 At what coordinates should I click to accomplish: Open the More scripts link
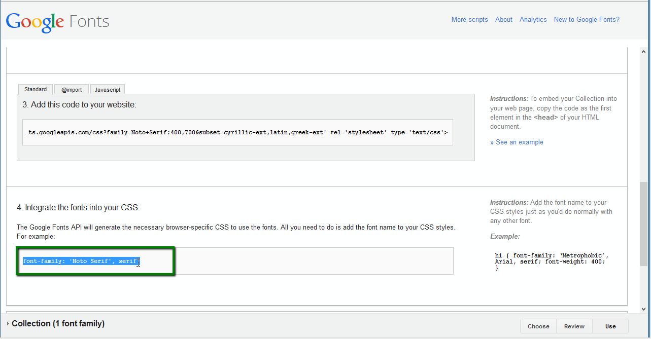pos(469,20)
